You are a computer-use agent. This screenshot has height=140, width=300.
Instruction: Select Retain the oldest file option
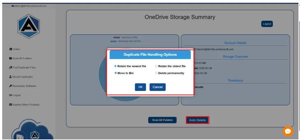[x=156, y=66]
